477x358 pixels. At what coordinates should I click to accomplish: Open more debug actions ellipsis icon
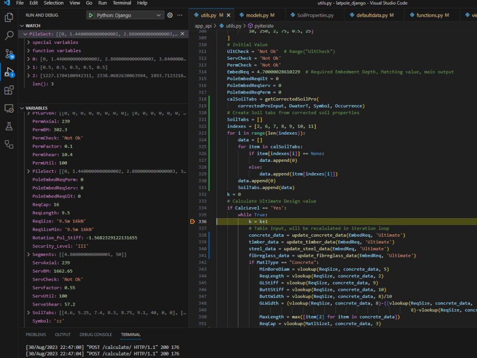click(179, 15)
